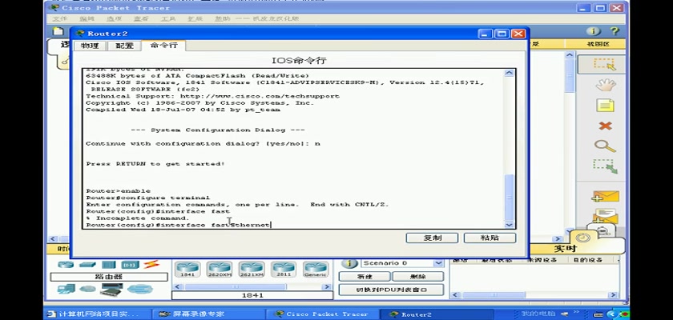Select the 1841 router device icon
Viewport: 673px width, 320px height.
coord(187,269)
